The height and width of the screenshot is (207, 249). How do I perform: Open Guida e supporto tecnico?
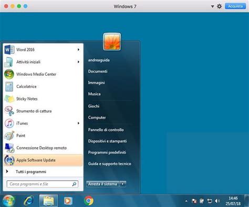pos(110,164)
